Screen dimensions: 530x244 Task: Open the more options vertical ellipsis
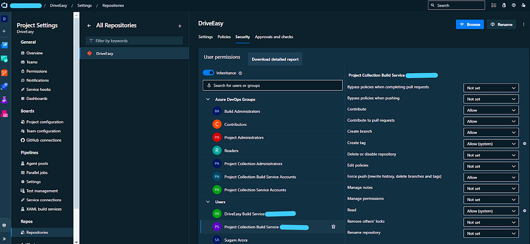(523, 24)
